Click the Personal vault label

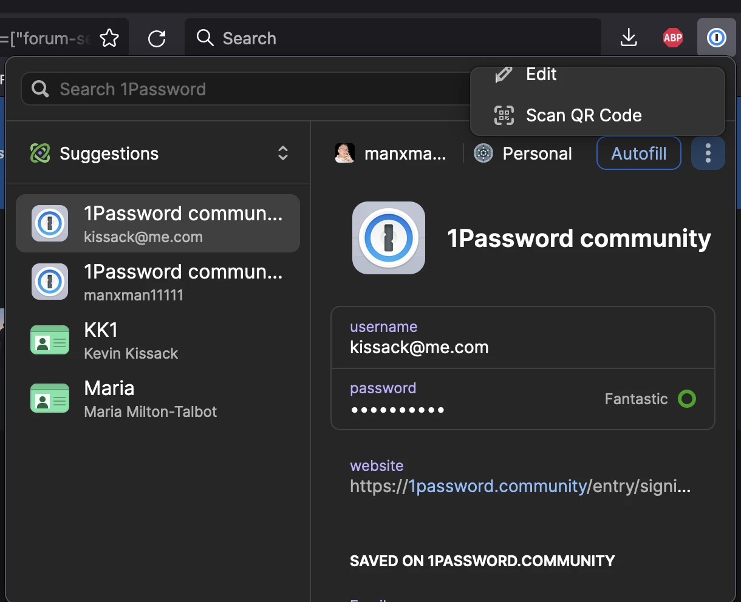(x=537, y=154)
